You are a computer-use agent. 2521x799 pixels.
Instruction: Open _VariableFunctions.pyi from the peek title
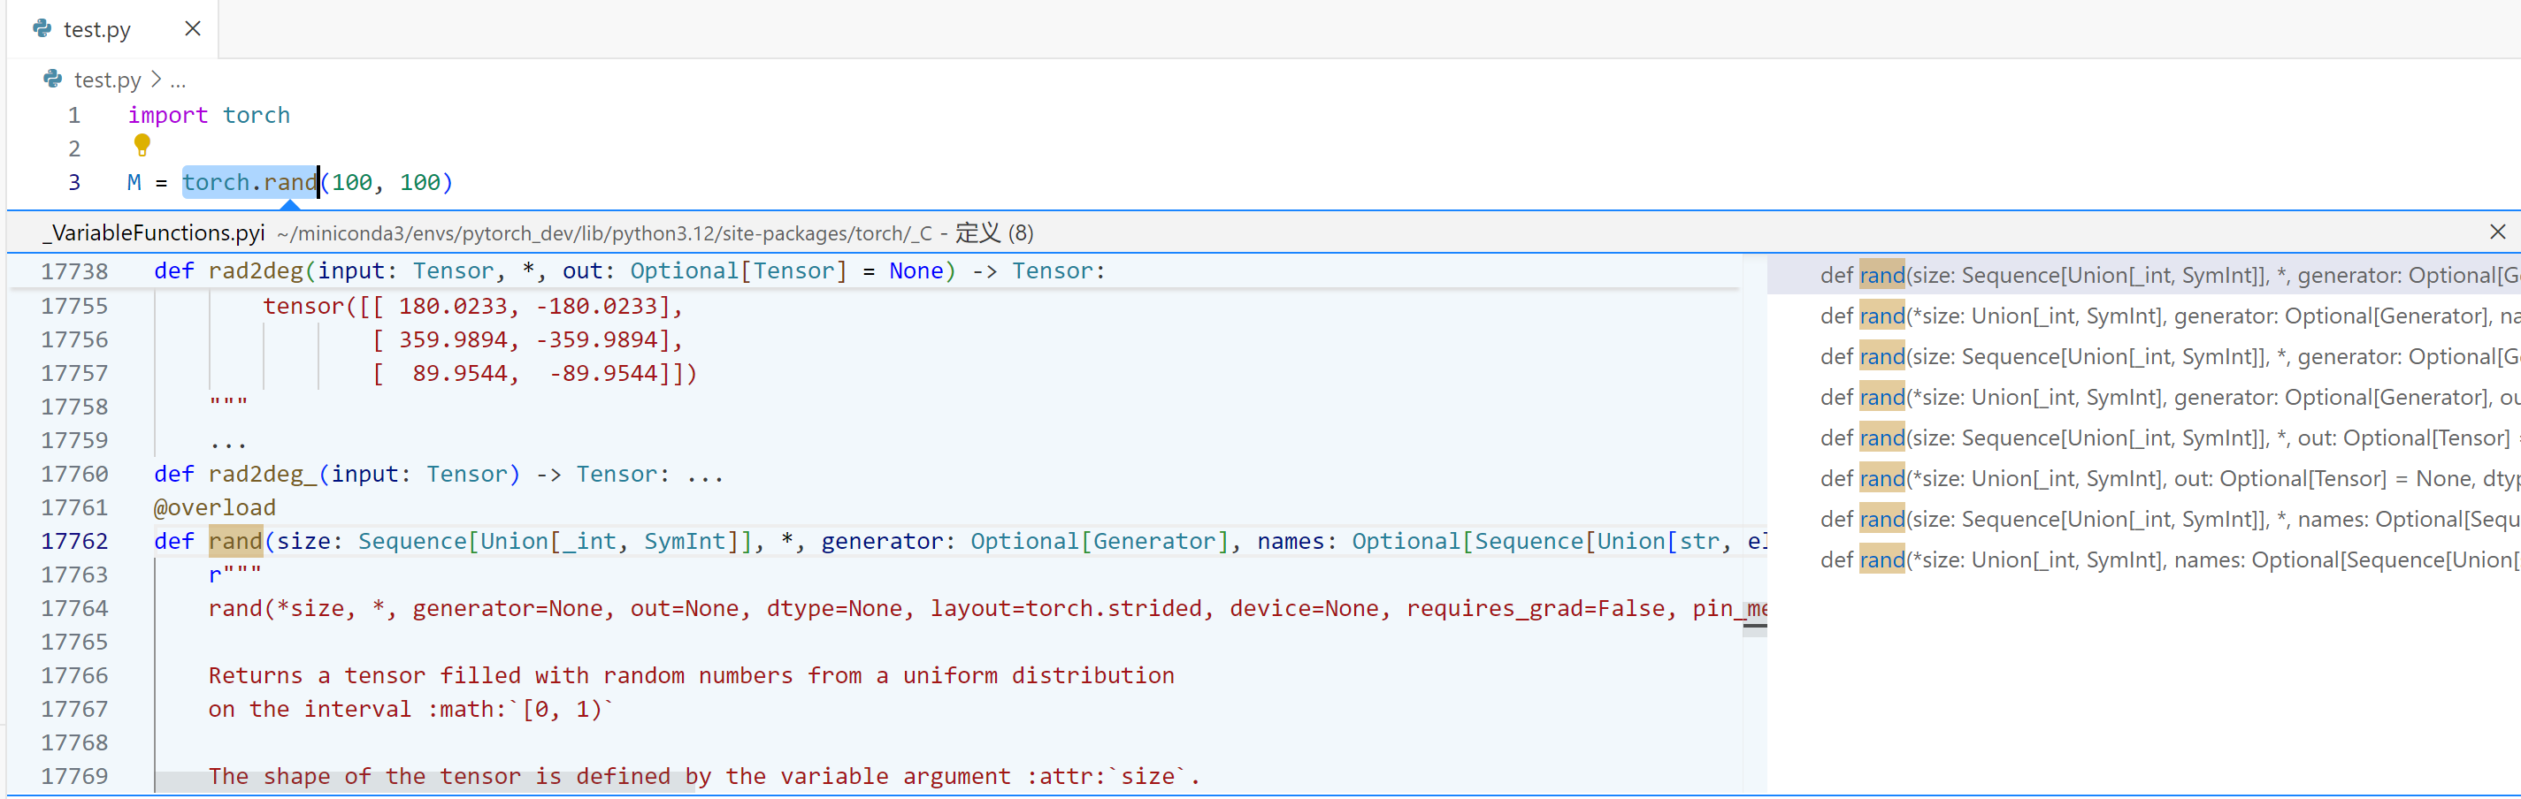point(154,232)
